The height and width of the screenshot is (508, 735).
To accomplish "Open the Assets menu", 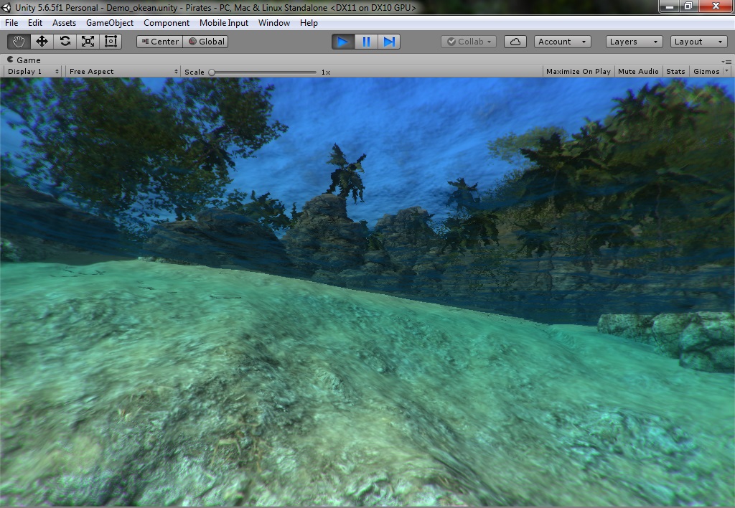I will click(x=64, y=23).
